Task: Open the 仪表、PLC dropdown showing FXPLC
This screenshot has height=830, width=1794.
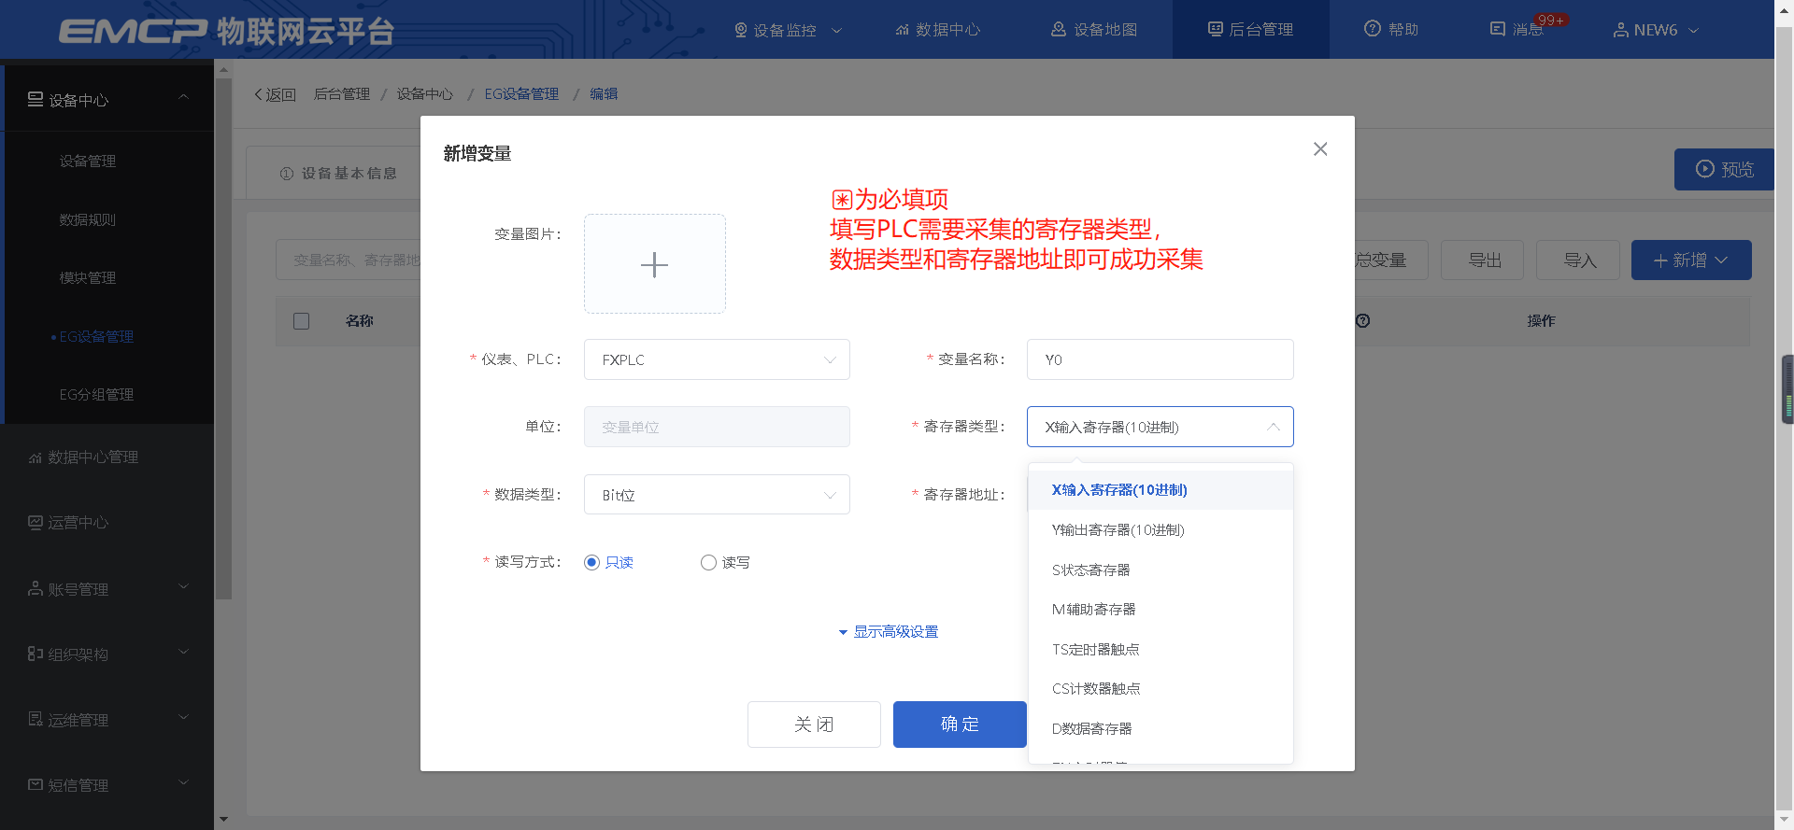Action: (x=717, y=359)
